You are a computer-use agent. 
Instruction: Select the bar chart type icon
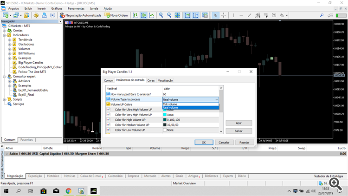(135, 15)
